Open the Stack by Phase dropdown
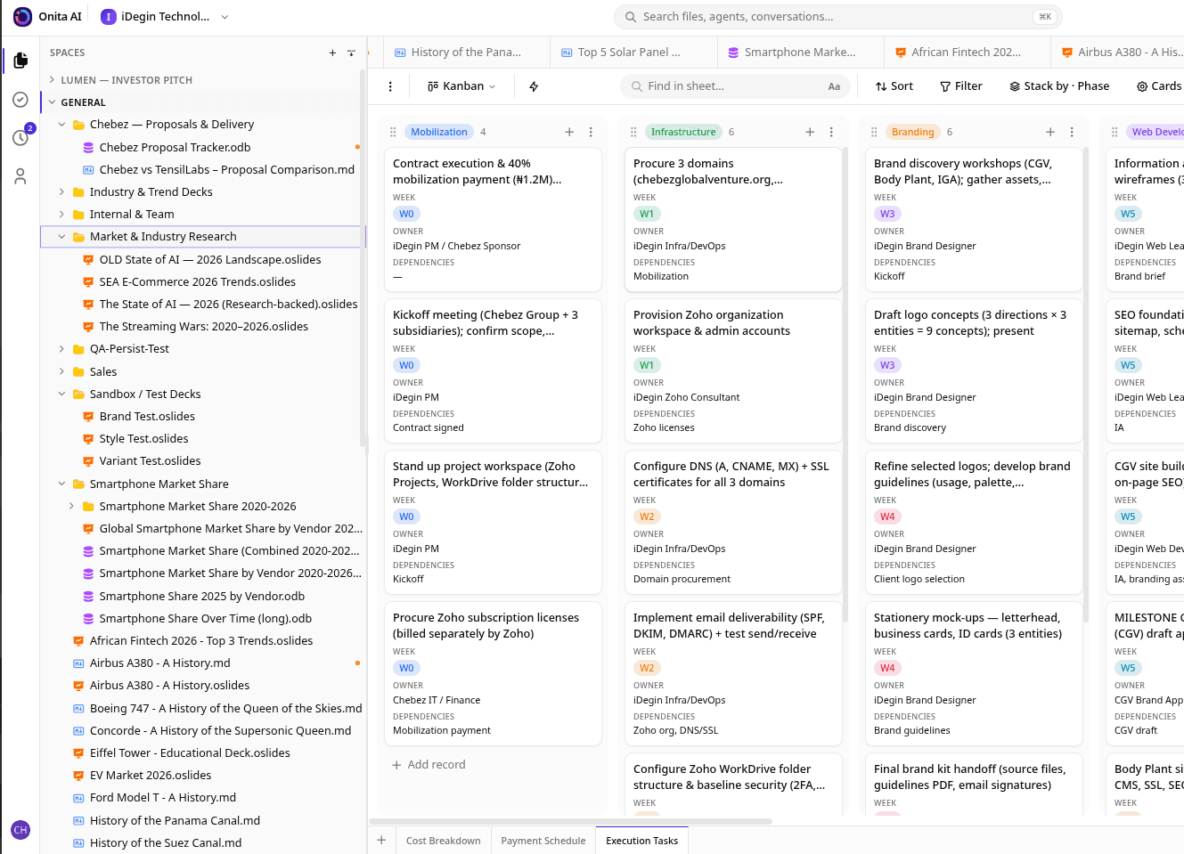 (1059, 86)
